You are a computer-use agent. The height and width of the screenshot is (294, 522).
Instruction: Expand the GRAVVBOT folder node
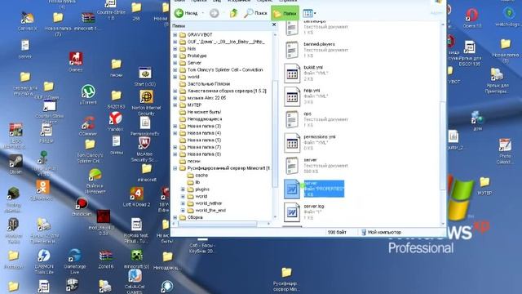point(175,34)
